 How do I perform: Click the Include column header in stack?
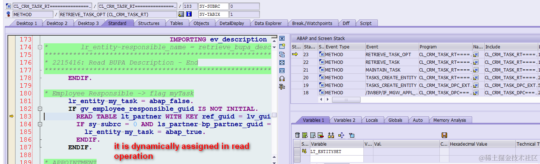[511, 47]
